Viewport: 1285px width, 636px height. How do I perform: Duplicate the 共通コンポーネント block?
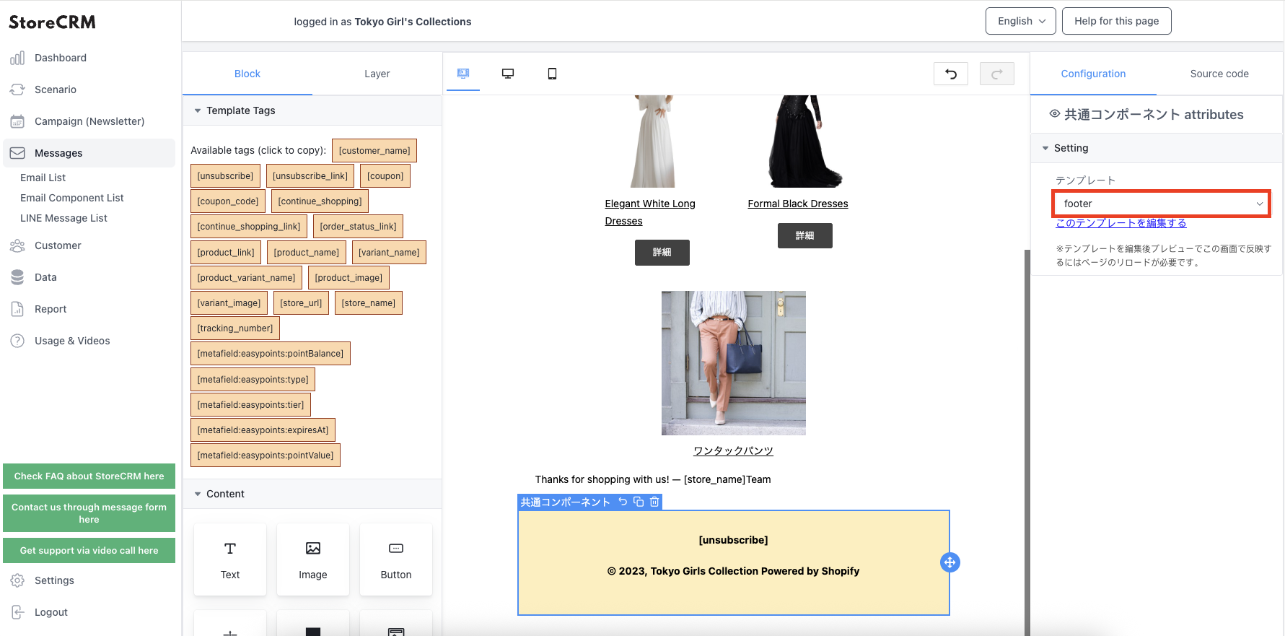[x=639, y=502]
